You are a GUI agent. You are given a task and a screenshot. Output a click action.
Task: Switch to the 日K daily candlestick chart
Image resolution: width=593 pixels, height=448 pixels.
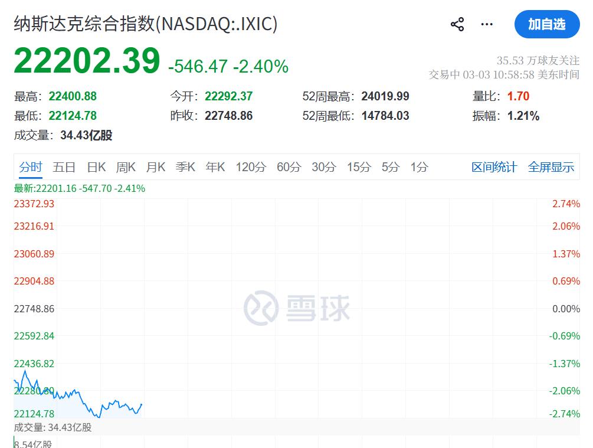[x=96, y=167]
